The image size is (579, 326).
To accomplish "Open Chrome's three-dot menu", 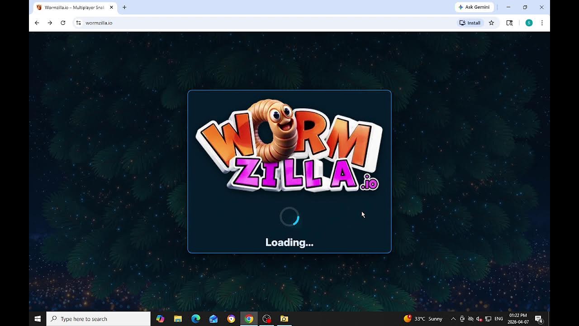I will tap(542, 23).
